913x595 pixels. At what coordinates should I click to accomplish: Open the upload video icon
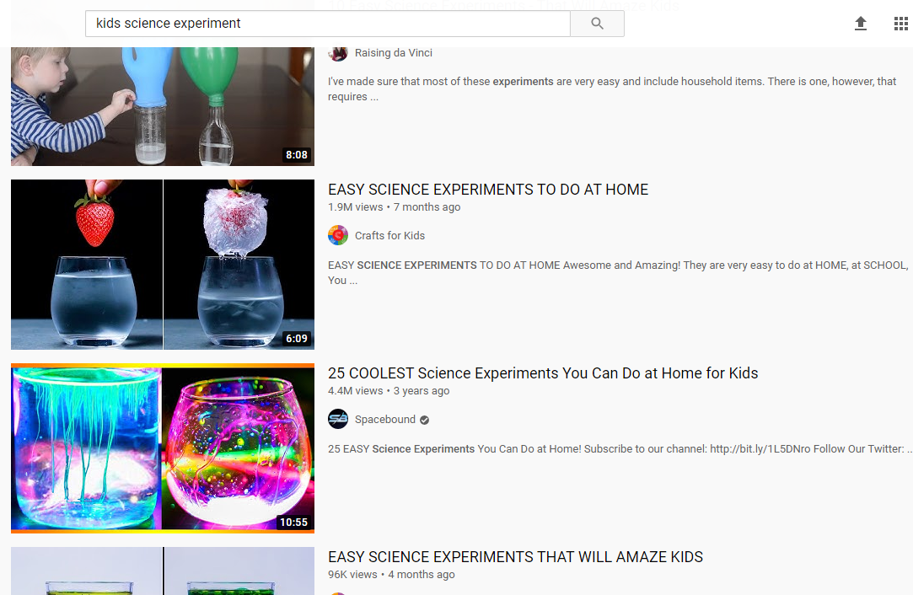861,24
